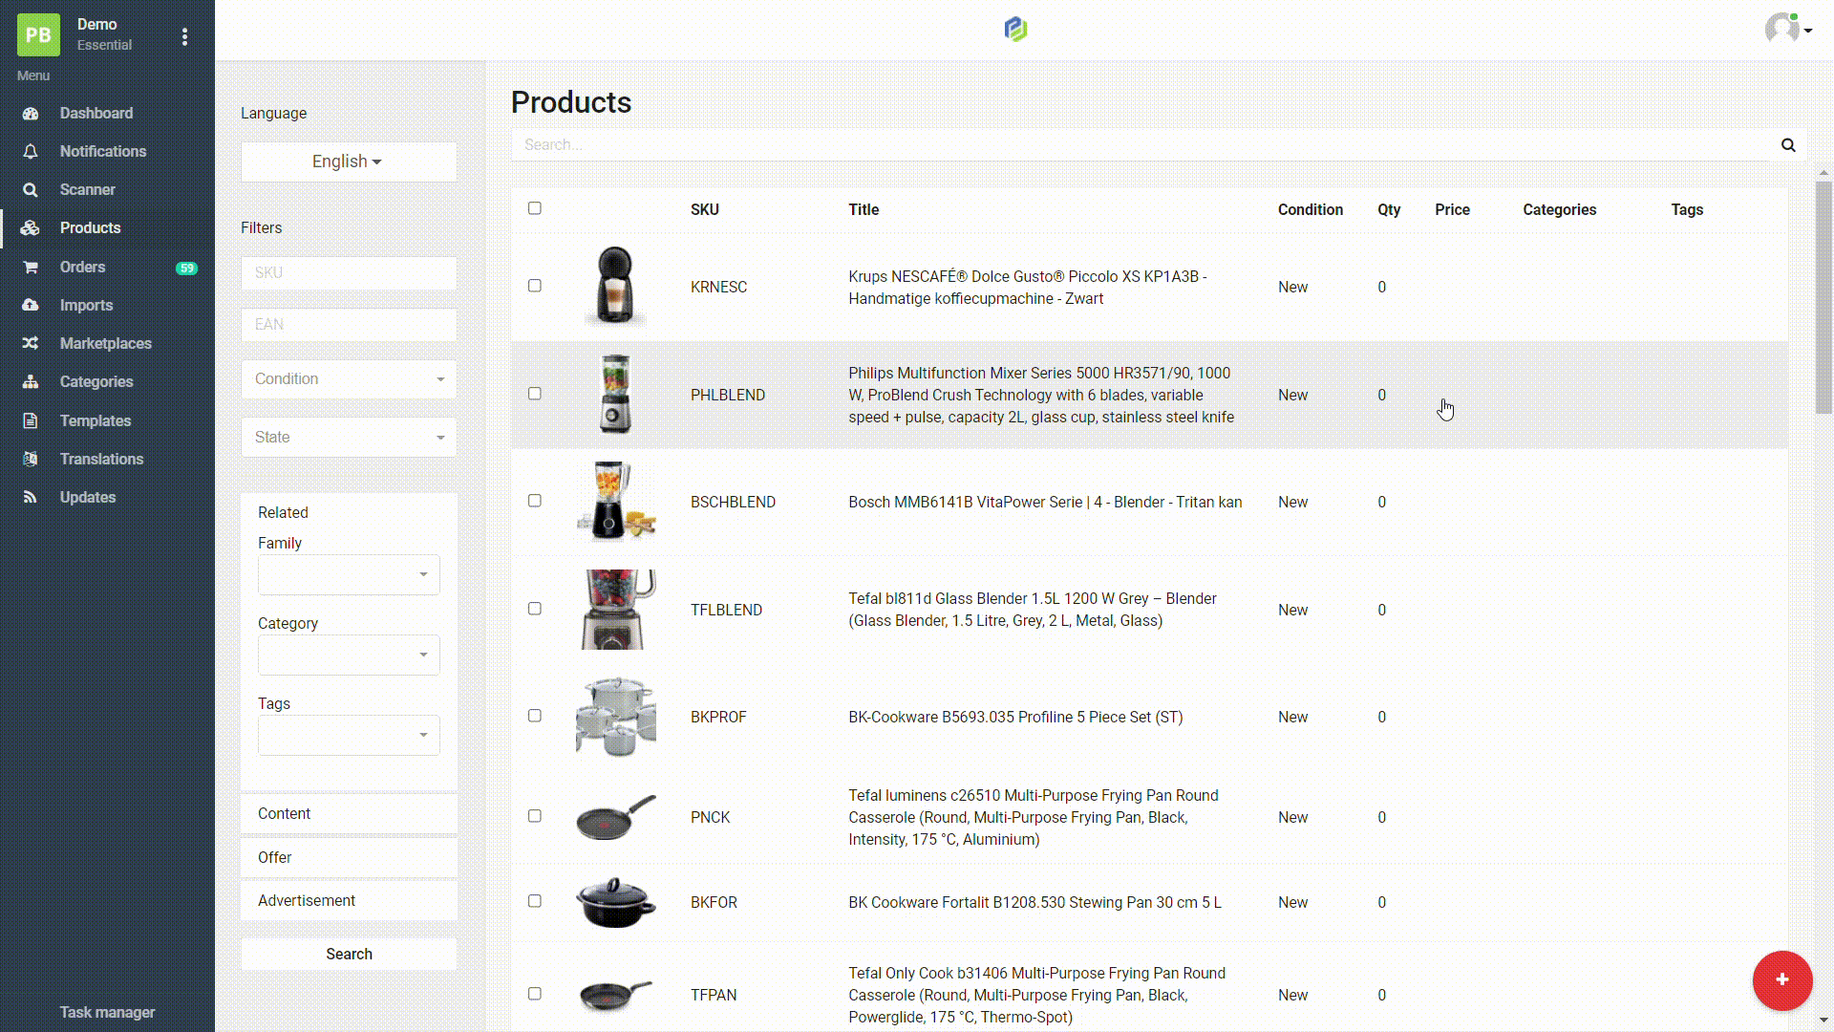Screen dimensions: 1834x1032
Task: Click the search magnifier icon in the products search bar
Action: [1788, 145]
